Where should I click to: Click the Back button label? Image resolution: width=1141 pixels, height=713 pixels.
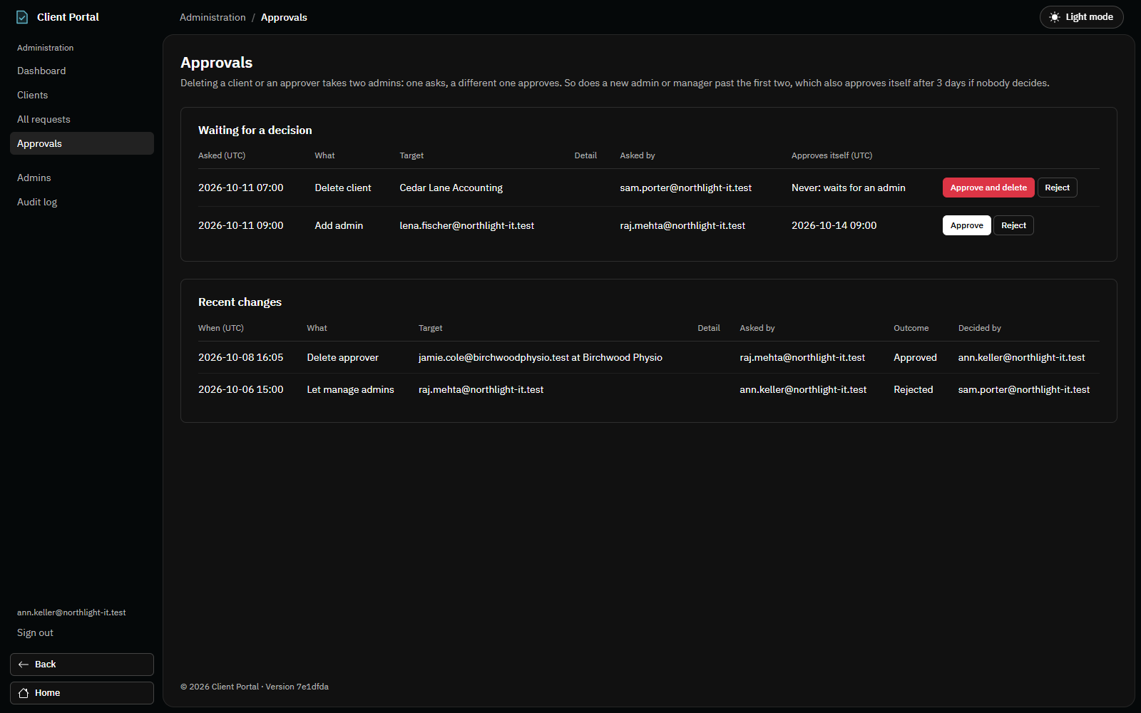pos(45,665)
